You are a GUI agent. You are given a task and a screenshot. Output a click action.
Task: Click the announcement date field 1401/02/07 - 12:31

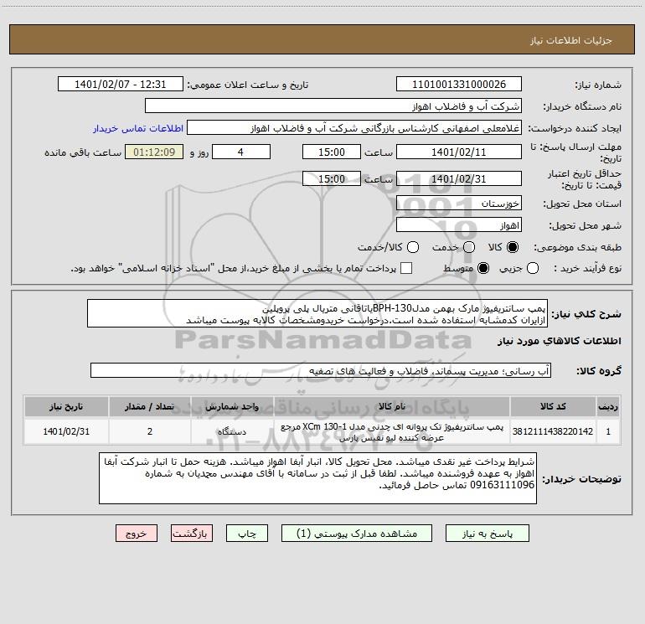[121, 85]
